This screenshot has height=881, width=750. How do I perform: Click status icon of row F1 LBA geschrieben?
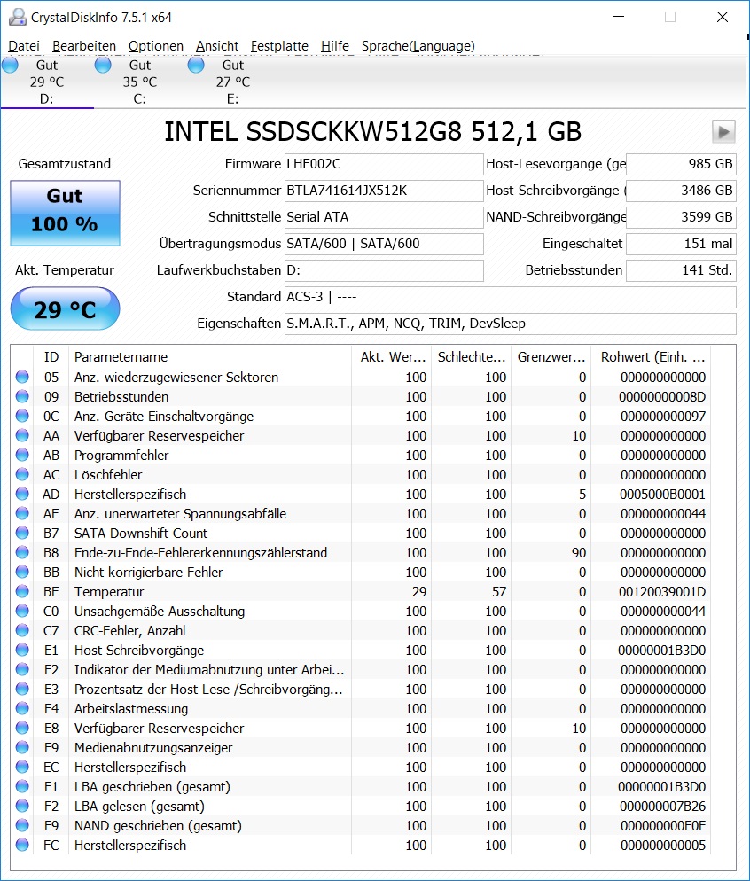click(x=22, y=787)
